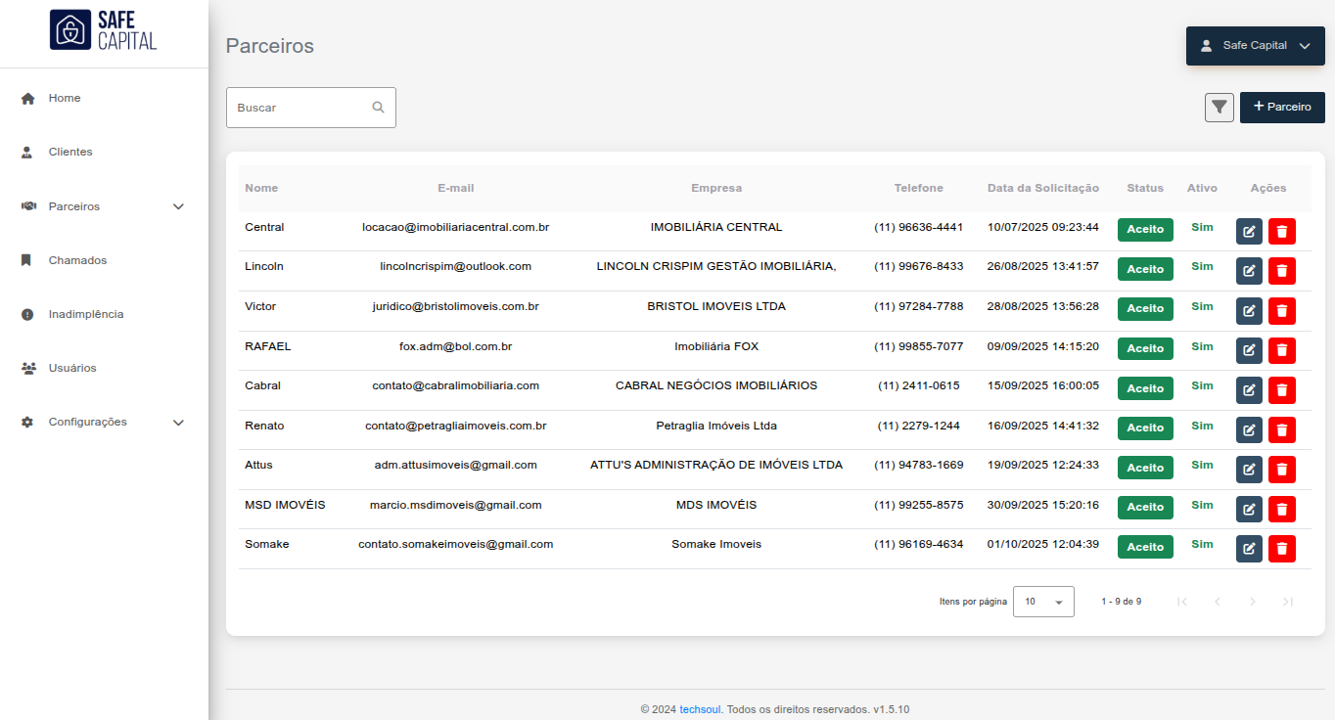Delete the Lincoln partner row
This screenshot has height=720, width=1335.
pos(1281,271)
